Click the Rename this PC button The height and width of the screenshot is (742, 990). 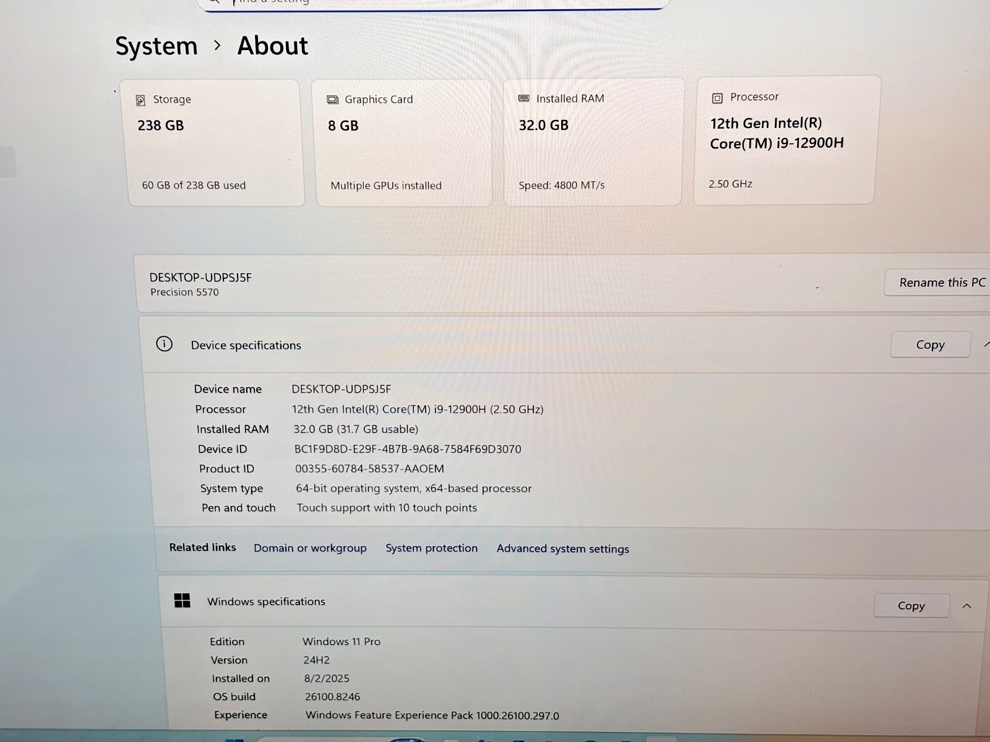click(939, 283)
